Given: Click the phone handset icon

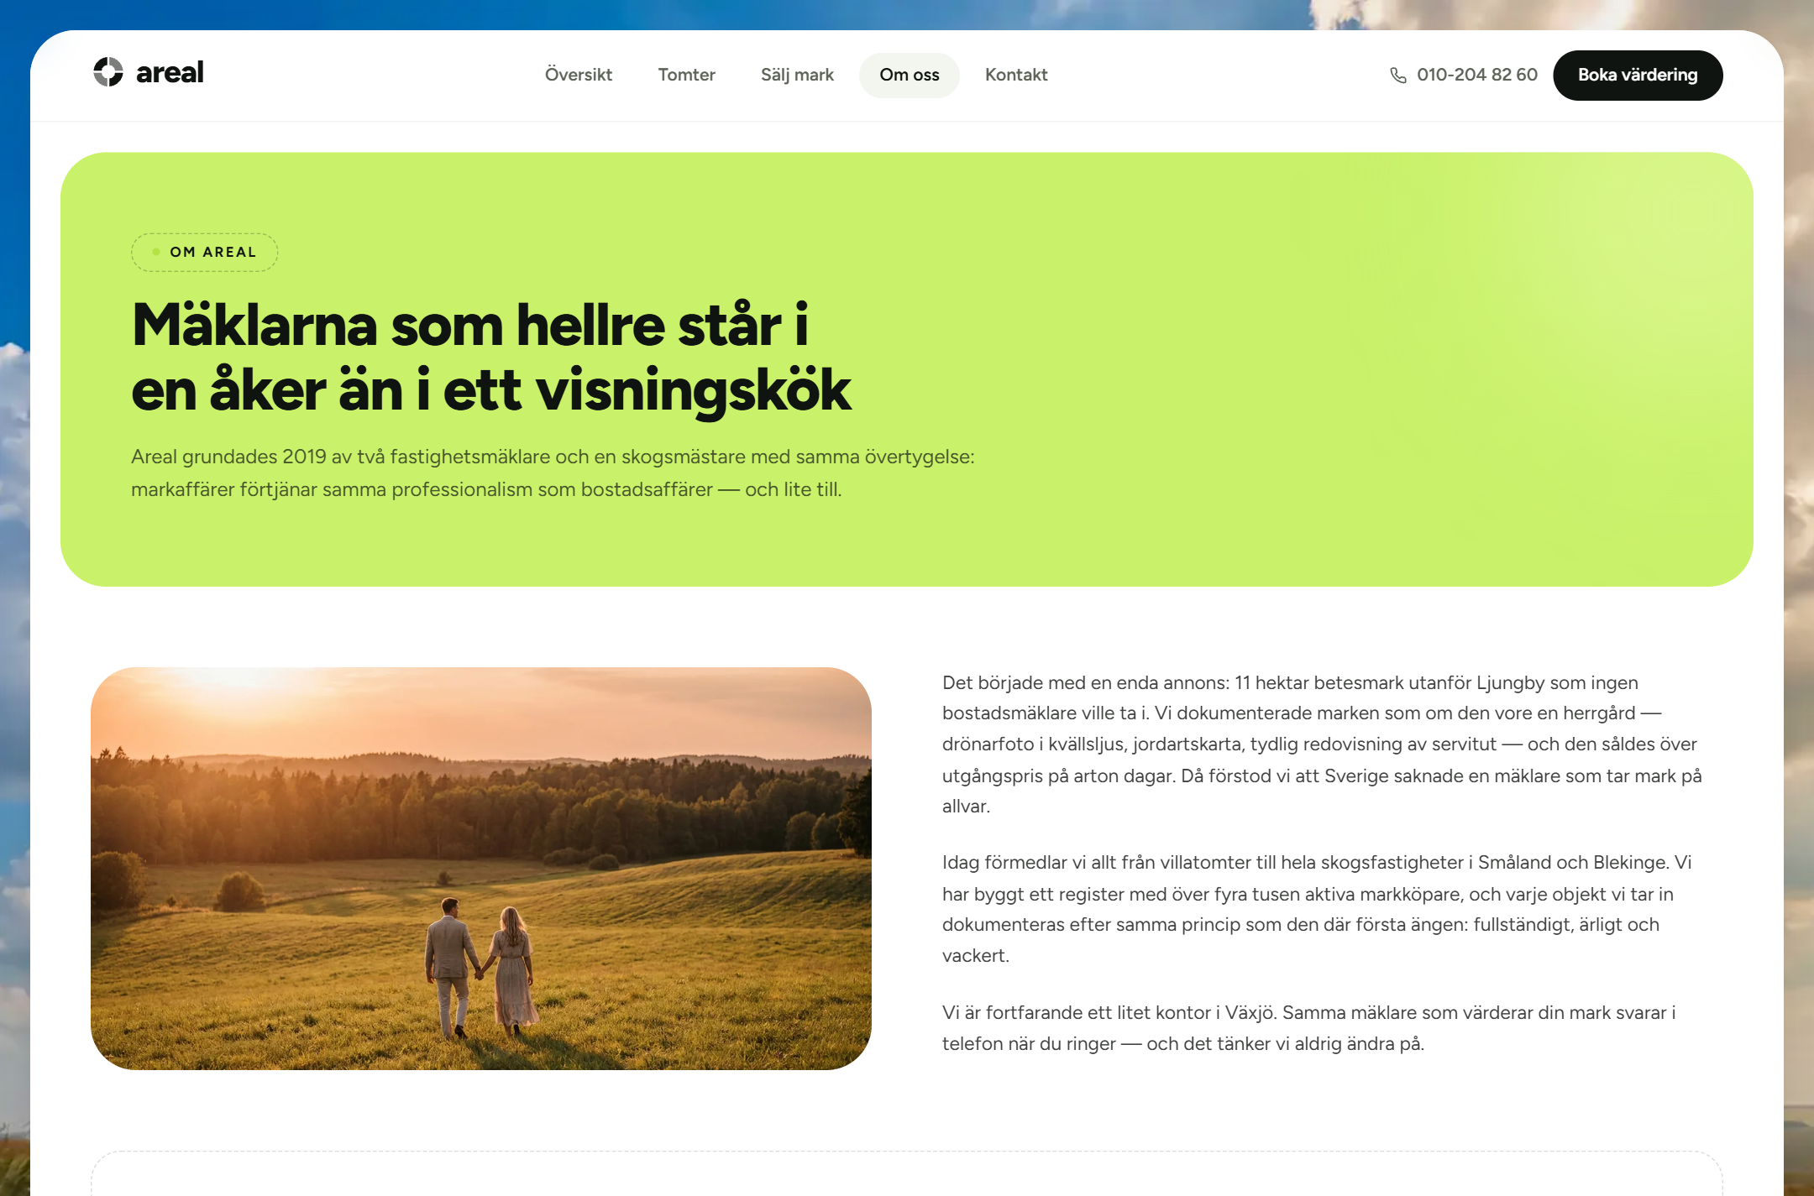Looking at the screenshot, I should point(1398,76).
